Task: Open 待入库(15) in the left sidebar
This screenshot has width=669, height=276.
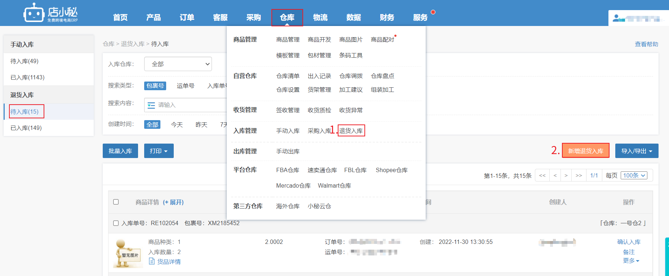Action: (x=25, y=111)
